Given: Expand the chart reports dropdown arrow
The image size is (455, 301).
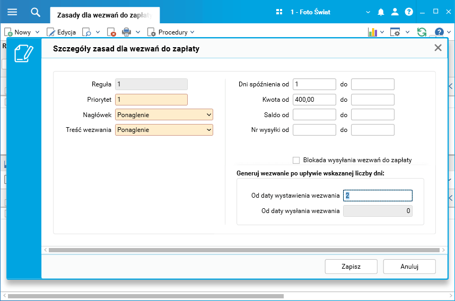Looking at the screenshot, I should (382, 32).
